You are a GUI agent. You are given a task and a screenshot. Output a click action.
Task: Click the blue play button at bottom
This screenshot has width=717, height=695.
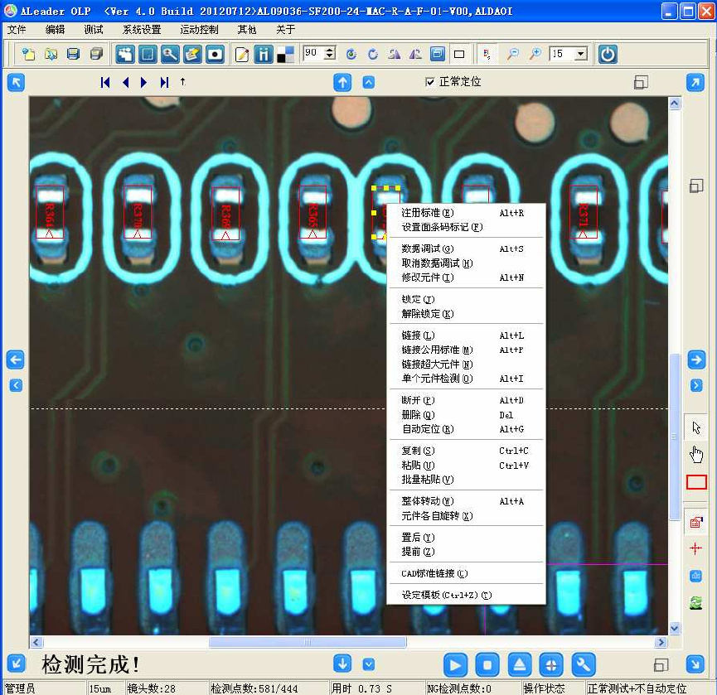[x=455, y=665]
